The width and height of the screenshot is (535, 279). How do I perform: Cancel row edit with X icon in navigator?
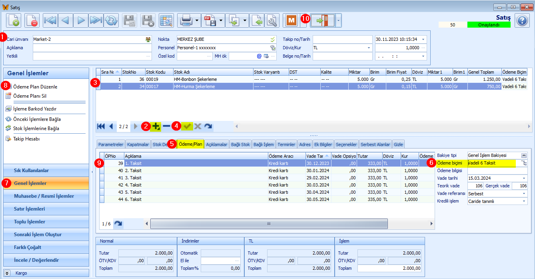pyautogui.click(x=198, y=126)
